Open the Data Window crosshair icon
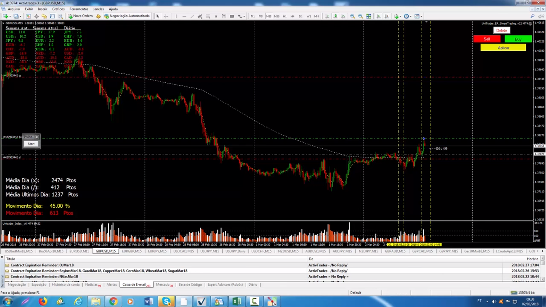This screenshot has width=546, height=307. point(36,16)
